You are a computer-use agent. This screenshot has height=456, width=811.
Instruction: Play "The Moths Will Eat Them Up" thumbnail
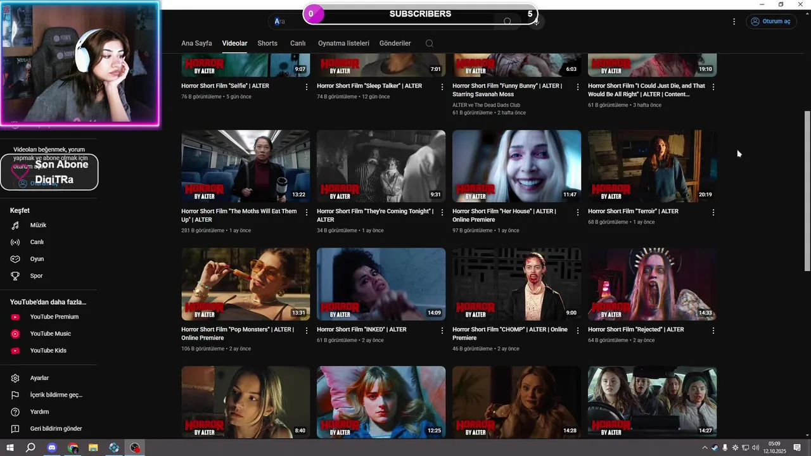point(246,166)
